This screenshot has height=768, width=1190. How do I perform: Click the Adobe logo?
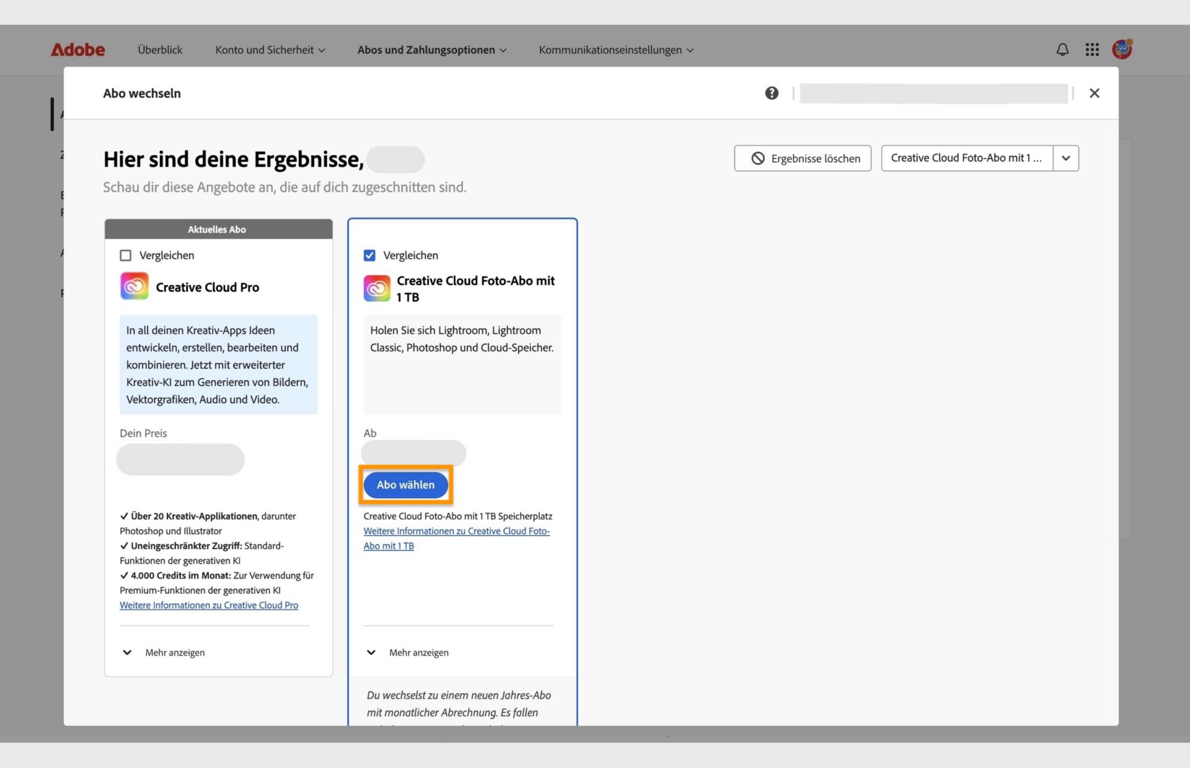[77, 50]
